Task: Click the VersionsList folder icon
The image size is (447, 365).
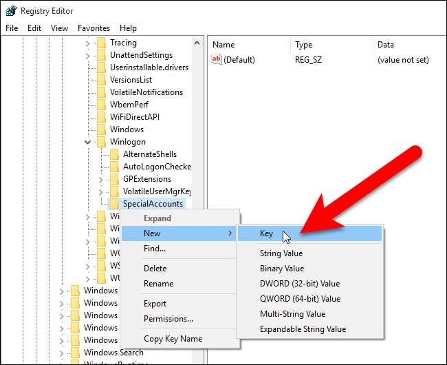Action: point(102,80)
